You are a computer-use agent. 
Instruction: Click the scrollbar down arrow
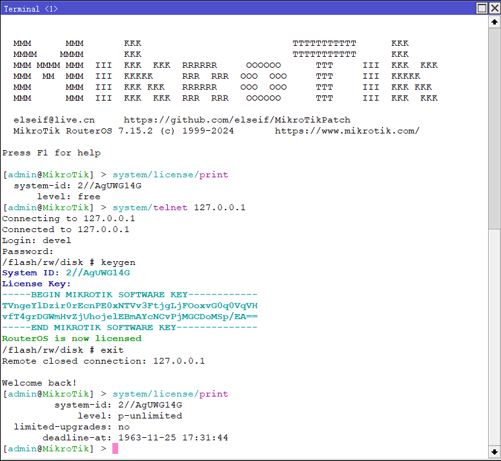tap(494, 451)
